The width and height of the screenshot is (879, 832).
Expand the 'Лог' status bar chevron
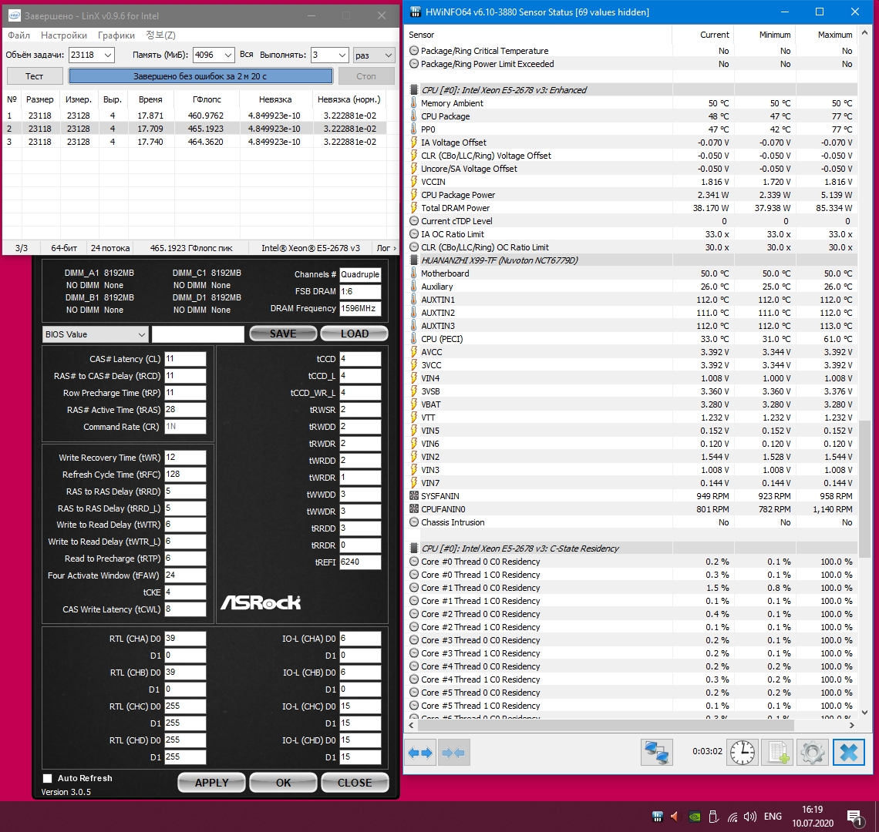(x=395, y=248)
